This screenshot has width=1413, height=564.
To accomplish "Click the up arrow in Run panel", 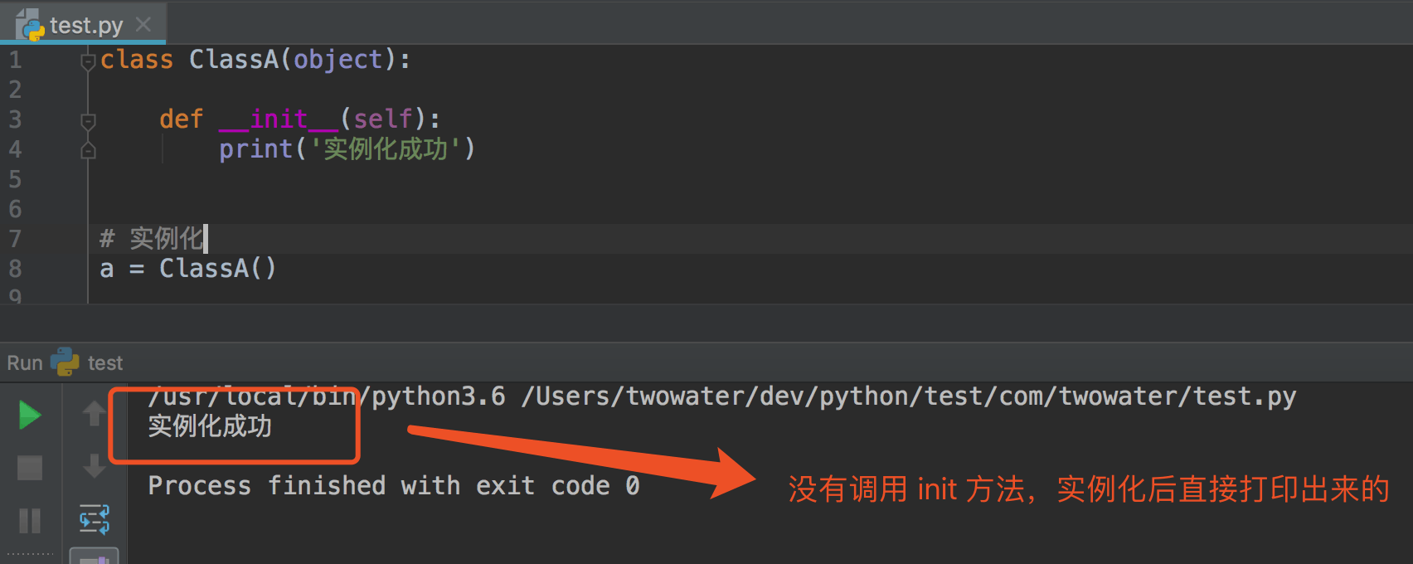I will [94, 412].
